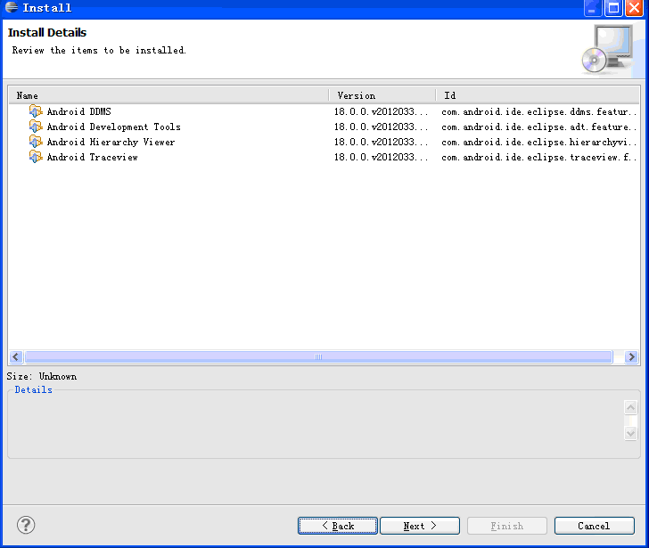Click the Details box scroll down arrow
The width and height of the screenshot is (649, 548).
631,433
